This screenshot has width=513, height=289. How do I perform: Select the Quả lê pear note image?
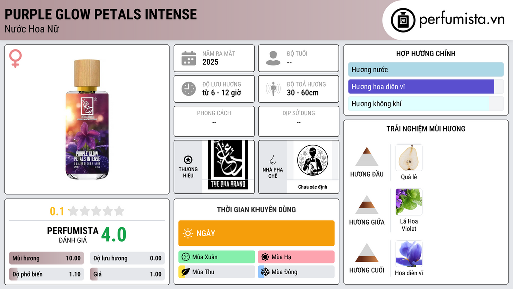(x=409, y=158)
